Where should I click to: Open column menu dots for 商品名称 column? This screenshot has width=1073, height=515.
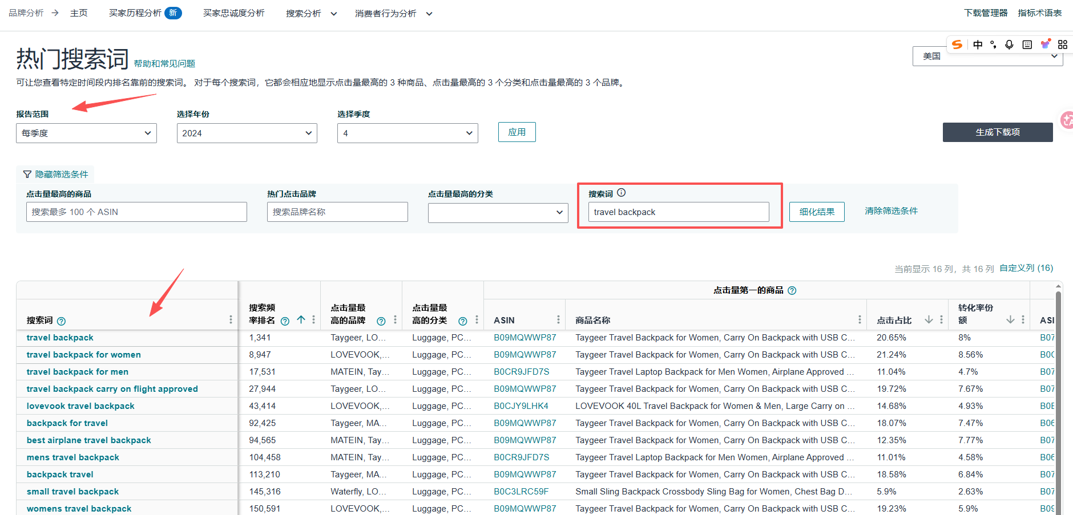pos(860,320)
